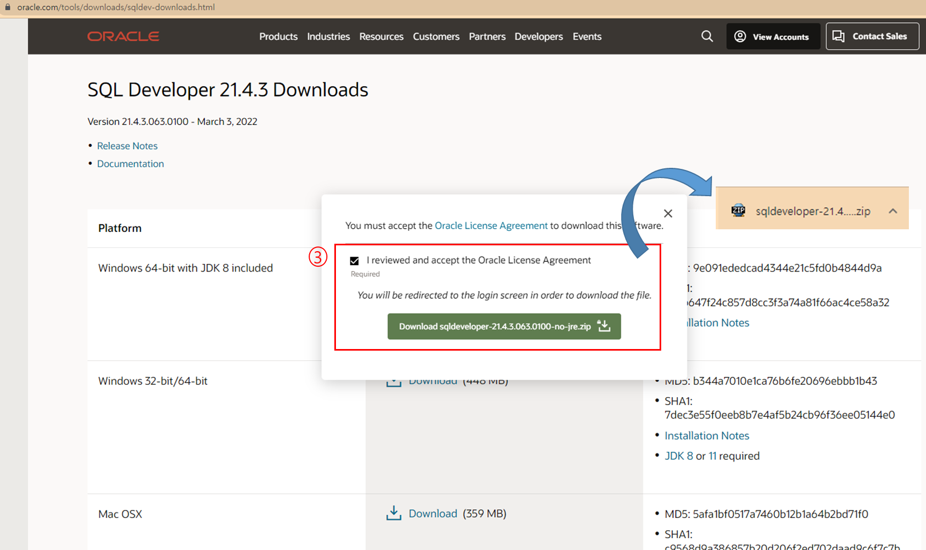
Task: Click the version 21.4.3.063.0100 text
Action: tap(172, 121)
